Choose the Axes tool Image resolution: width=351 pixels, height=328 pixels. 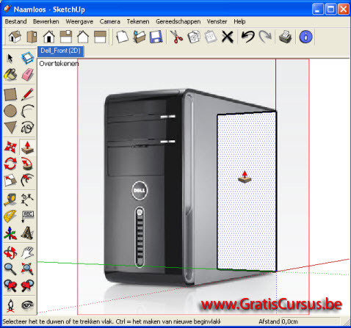click(10, 233)
